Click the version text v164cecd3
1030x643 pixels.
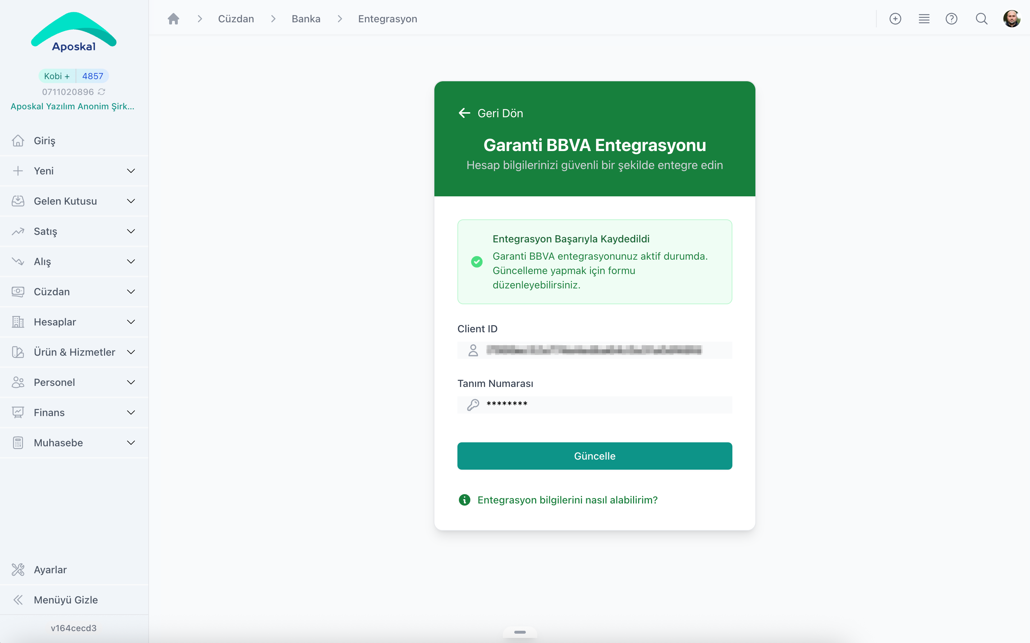74,628
